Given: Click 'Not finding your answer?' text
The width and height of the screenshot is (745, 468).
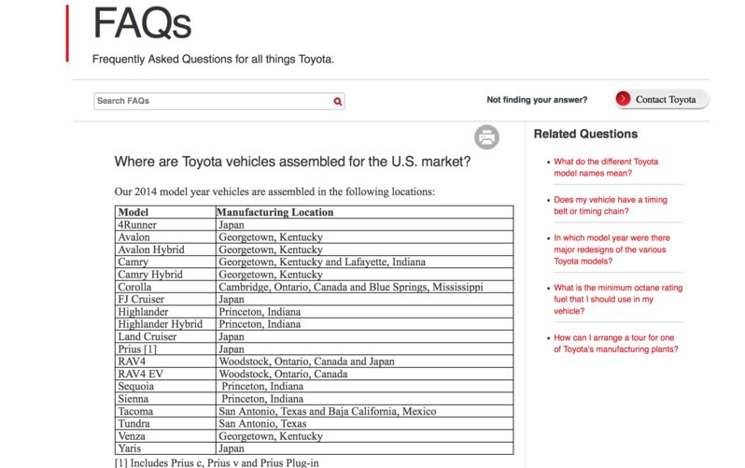Looking at the screenshot, I should coord(537,100).
